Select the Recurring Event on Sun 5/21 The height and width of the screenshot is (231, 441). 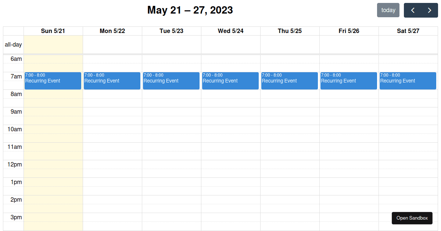(53, 81)
